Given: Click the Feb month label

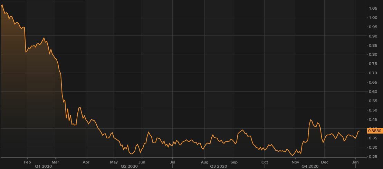Looking at the screenshot, I should point(27,162).
